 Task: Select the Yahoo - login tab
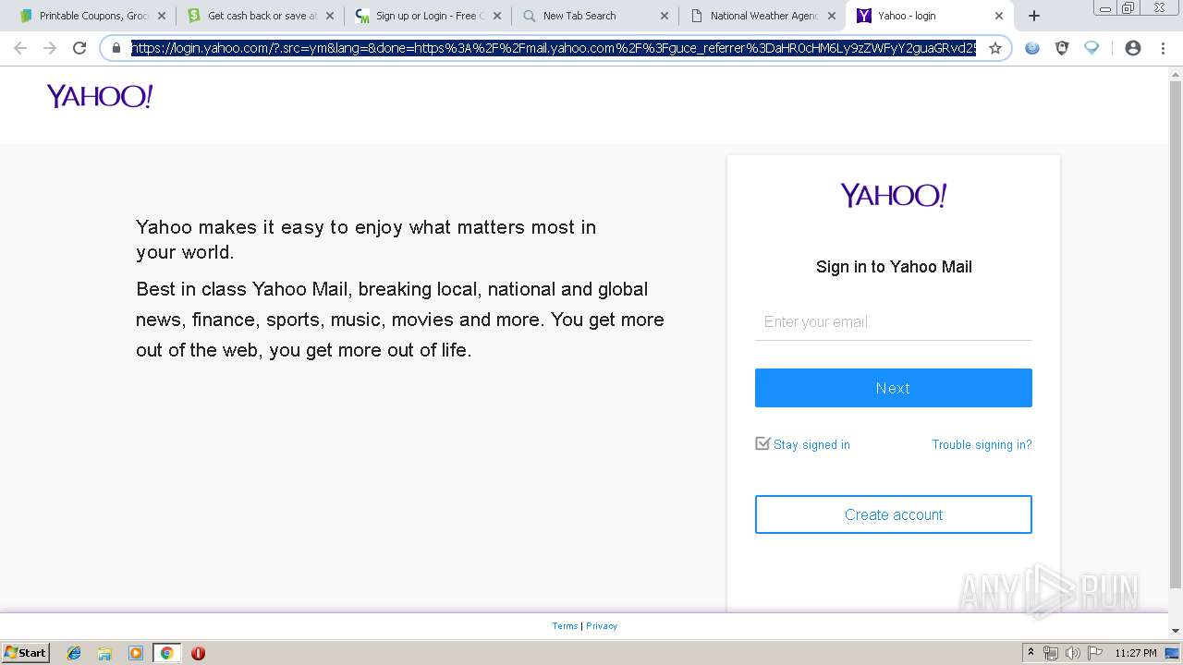pos(929,16)
